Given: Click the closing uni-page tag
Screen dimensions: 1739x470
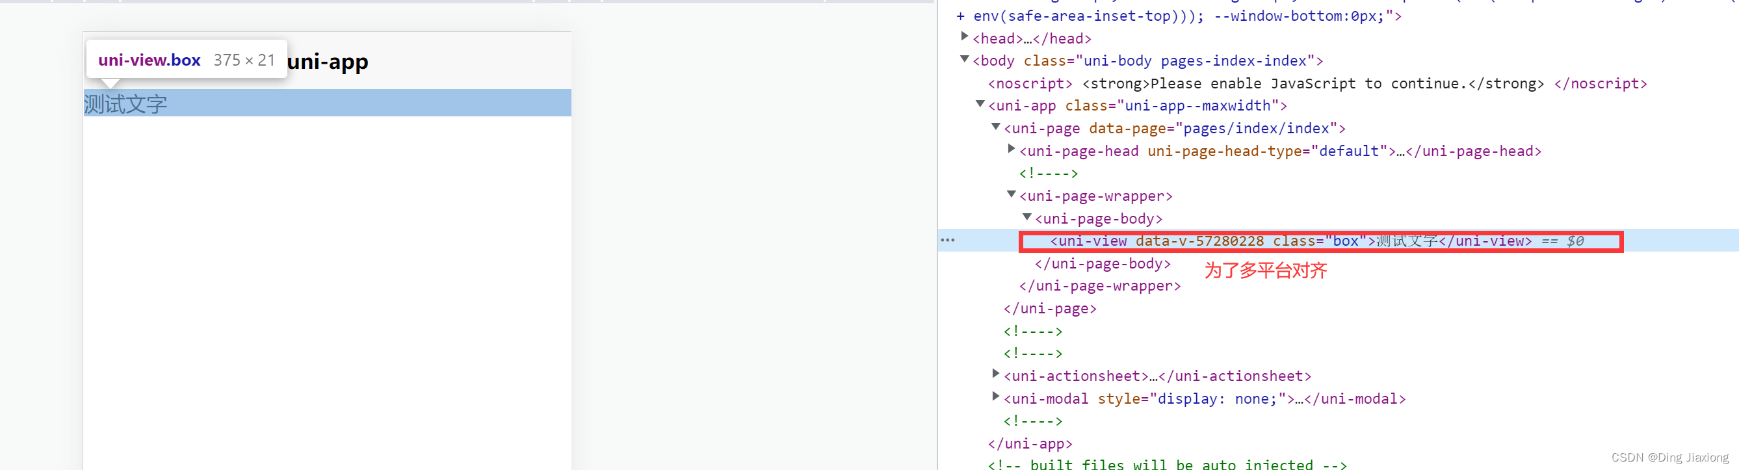Looking at the screenshot, I should click(1050, 309).
